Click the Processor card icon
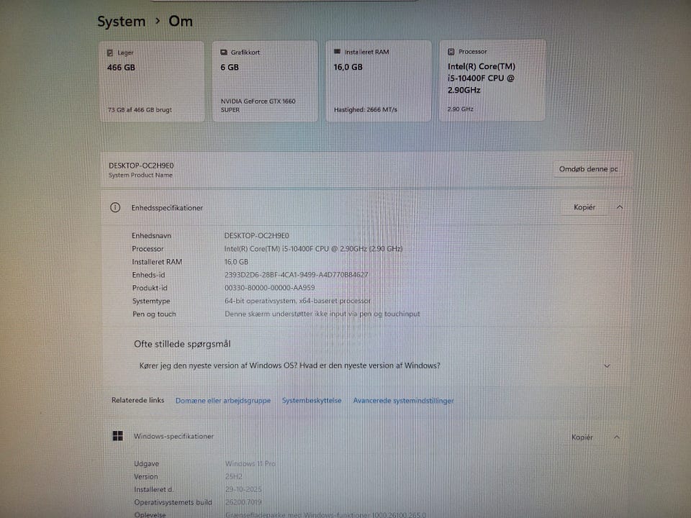Viewport: 691px width, 518px height. click(x=451, y=52)
